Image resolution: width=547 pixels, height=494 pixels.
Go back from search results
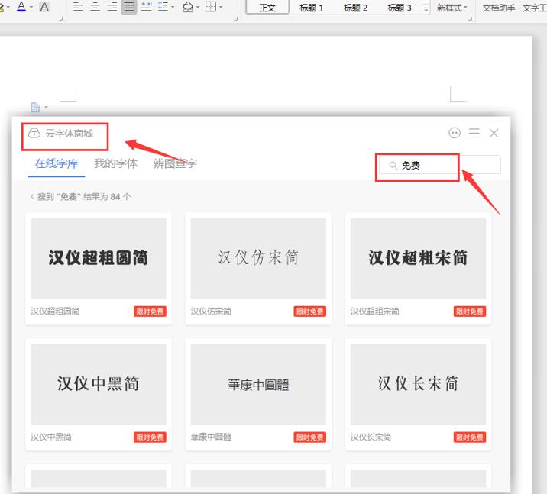coord(32,197)
